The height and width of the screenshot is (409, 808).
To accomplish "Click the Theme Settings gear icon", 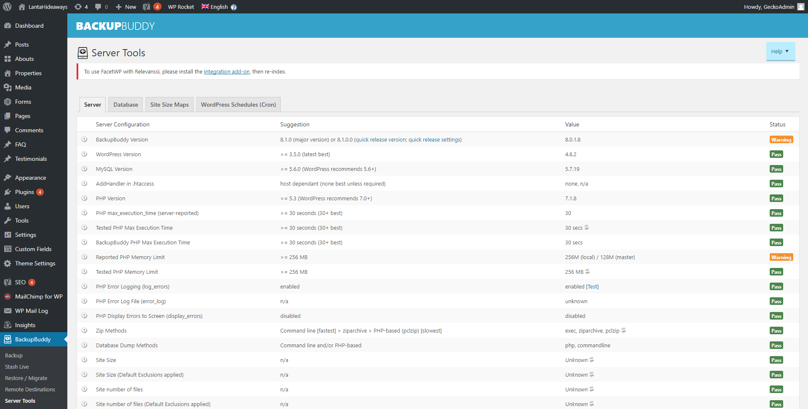I will click(8, 263).
